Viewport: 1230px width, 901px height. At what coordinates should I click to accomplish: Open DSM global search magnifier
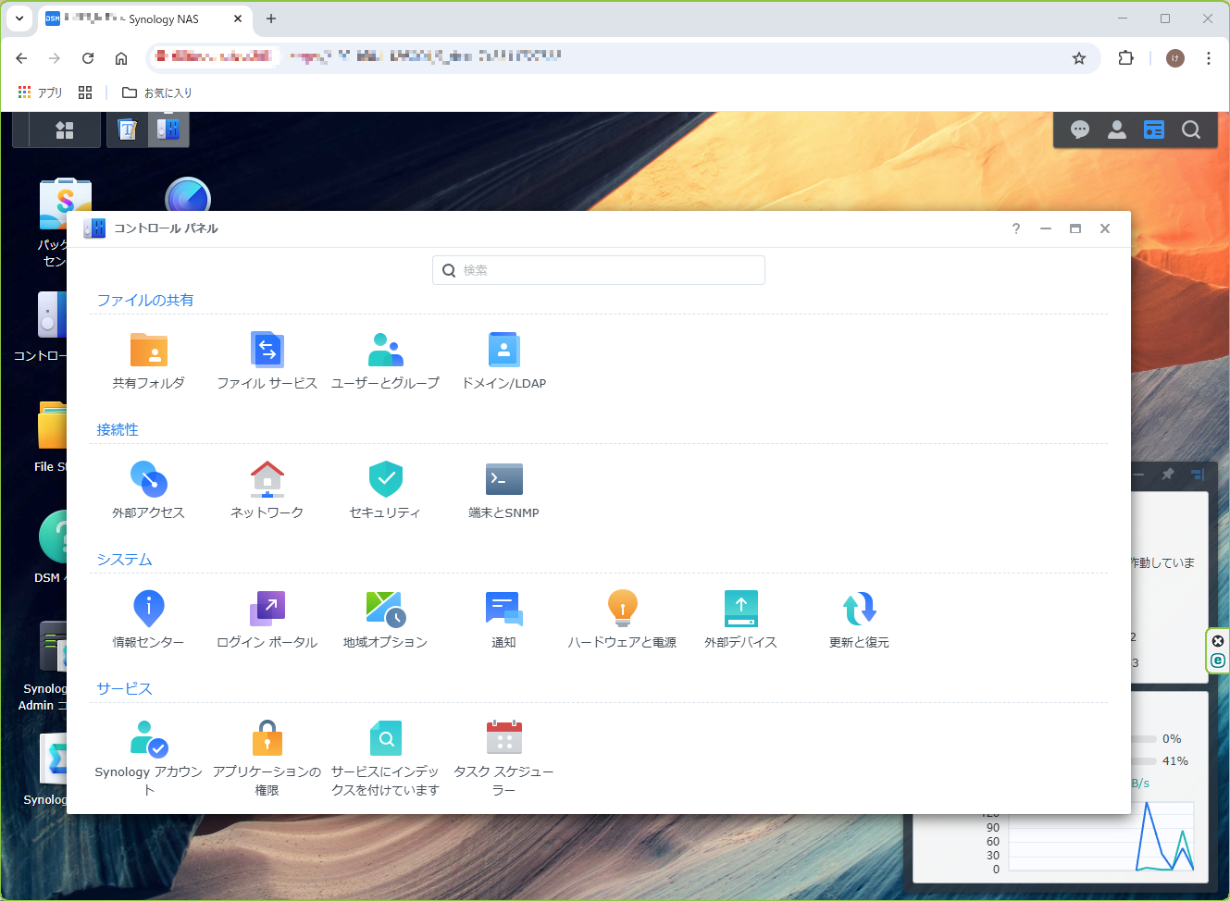(x=1191, y=130)
